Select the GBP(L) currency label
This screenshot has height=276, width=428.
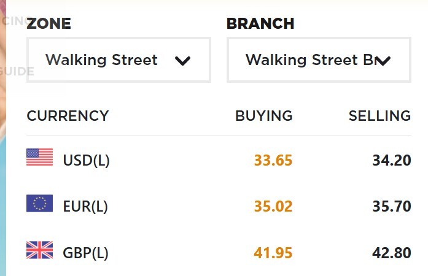86,253
